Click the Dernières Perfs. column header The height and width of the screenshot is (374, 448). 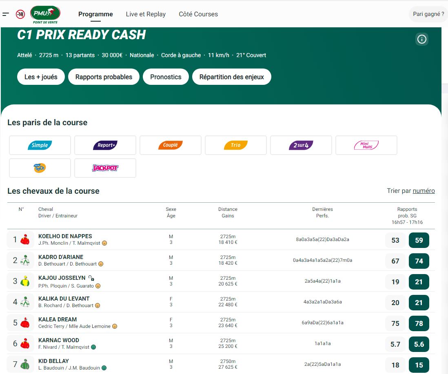(323, 212)
